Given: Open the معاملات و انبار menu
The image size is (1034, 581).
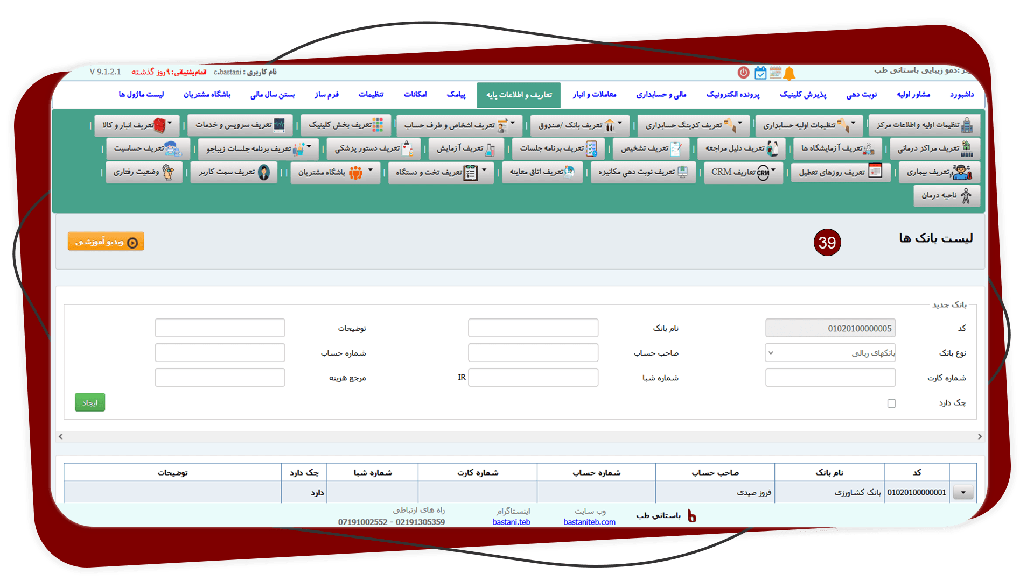Looking at the screenshot, I should coord(595,95).
